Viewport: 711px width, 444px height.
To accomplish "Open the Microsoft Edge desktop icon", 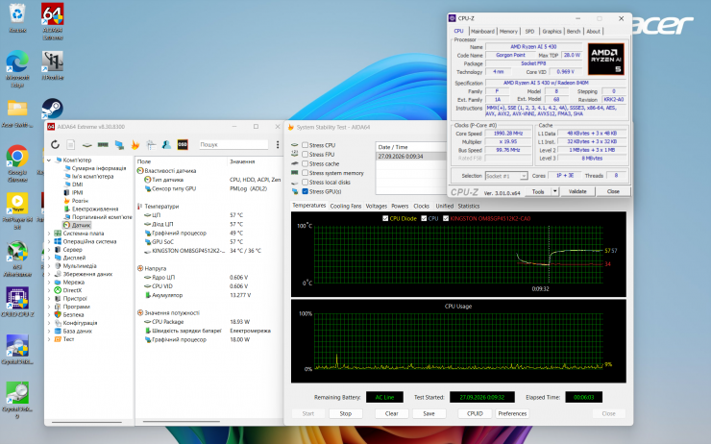I will click(17, 62).
